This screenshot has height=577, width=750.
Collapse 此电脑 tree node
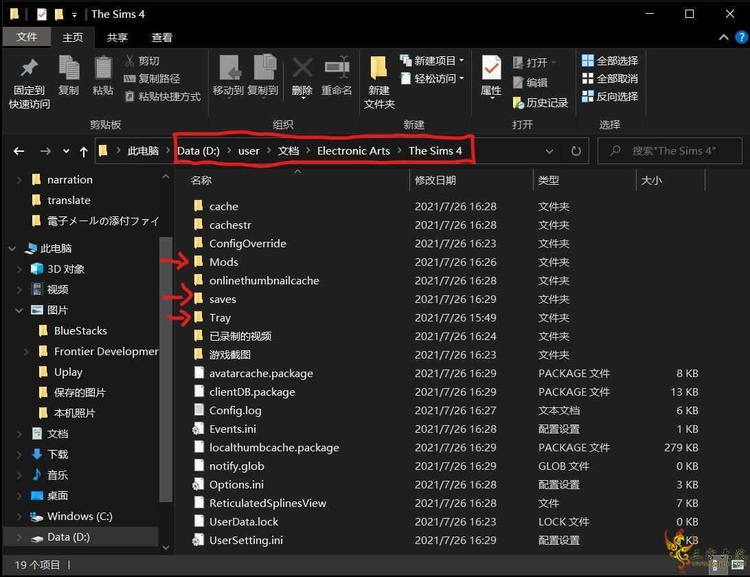(12, 248)
